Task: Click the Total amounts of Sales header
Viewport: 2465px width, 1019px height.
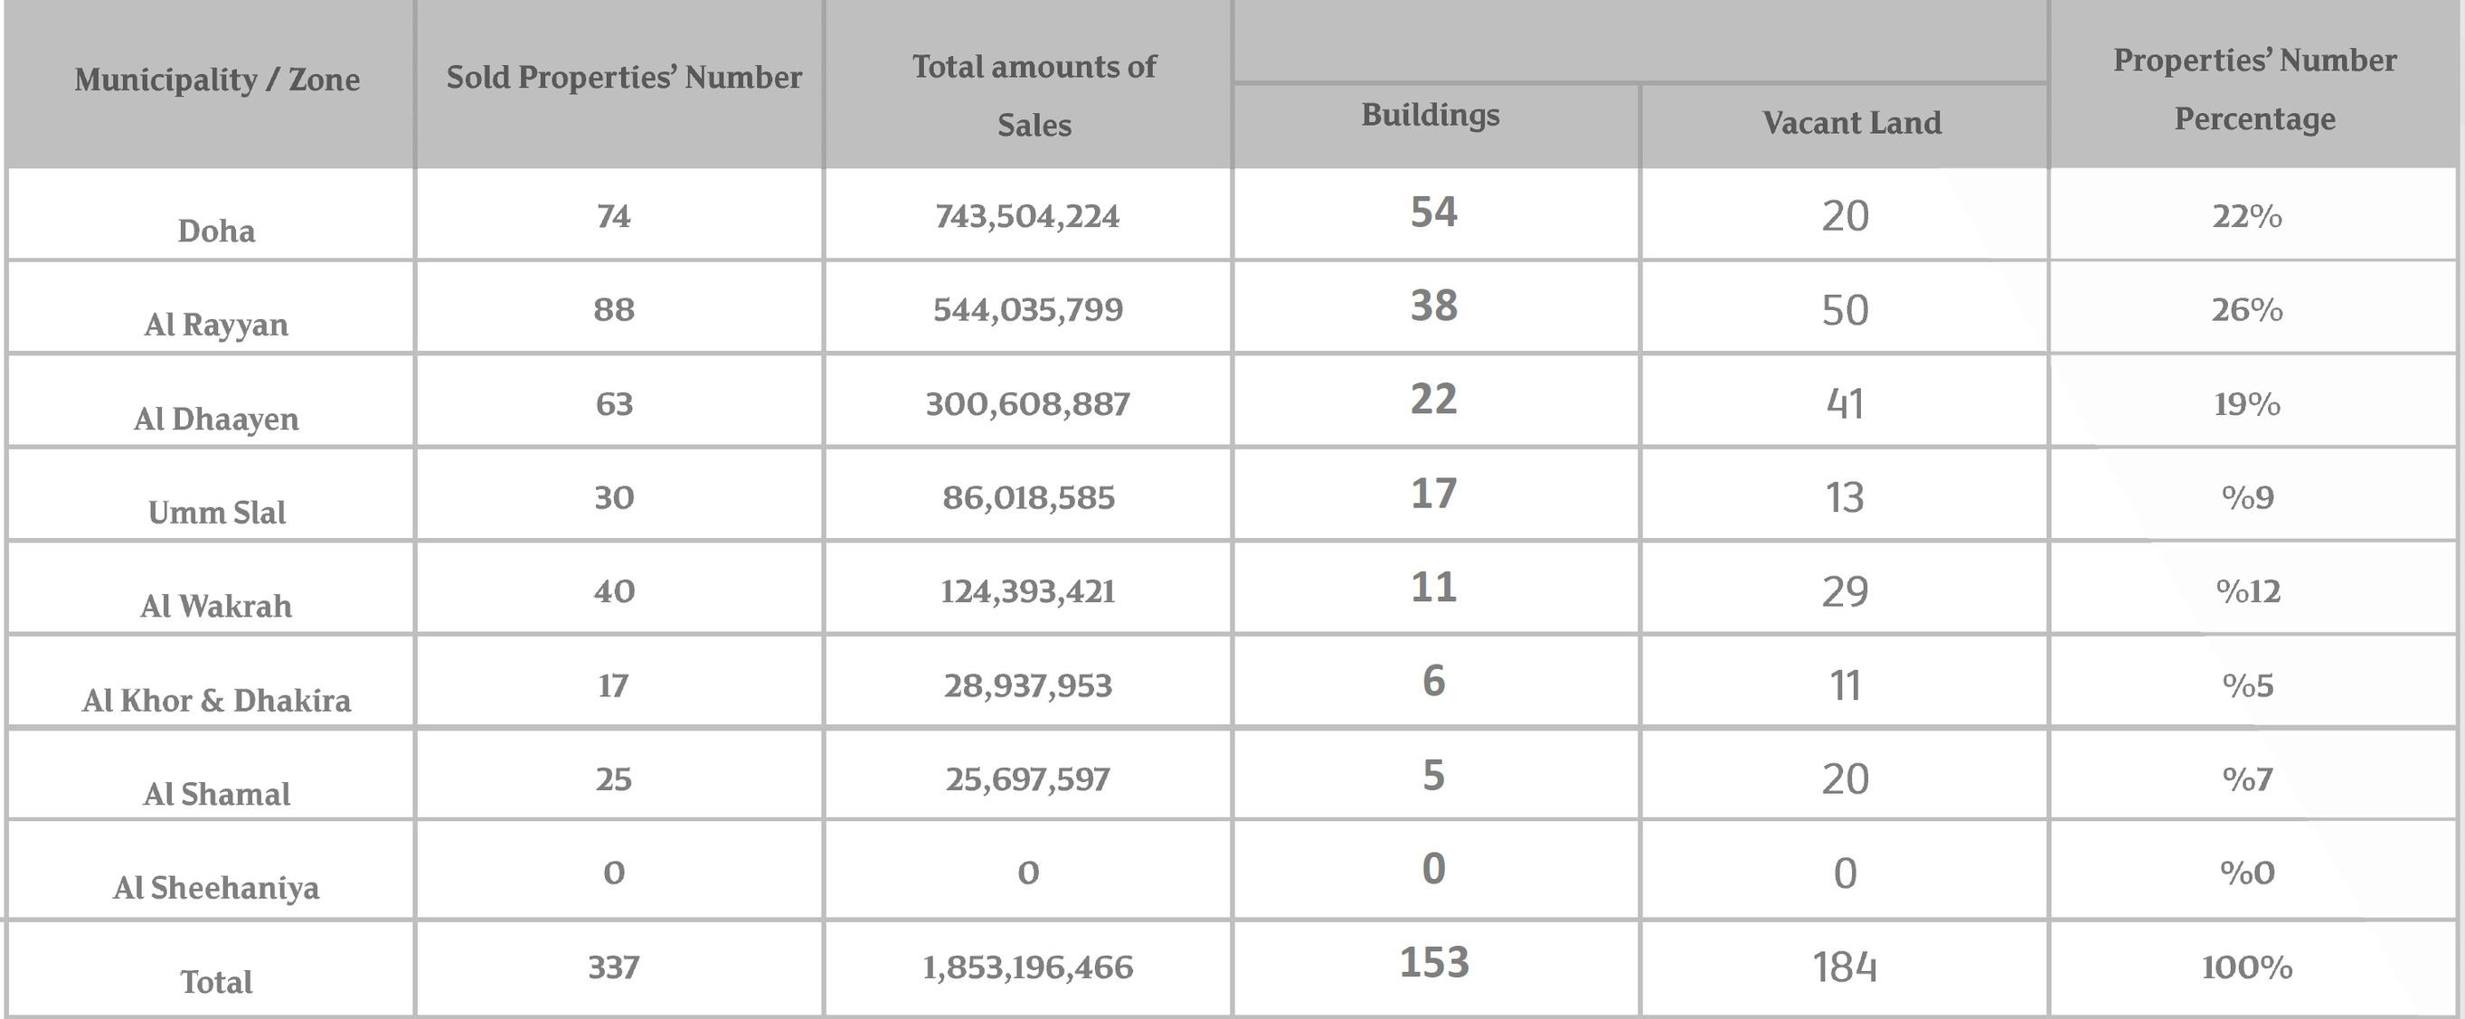Action: [x=1034, y=95]
